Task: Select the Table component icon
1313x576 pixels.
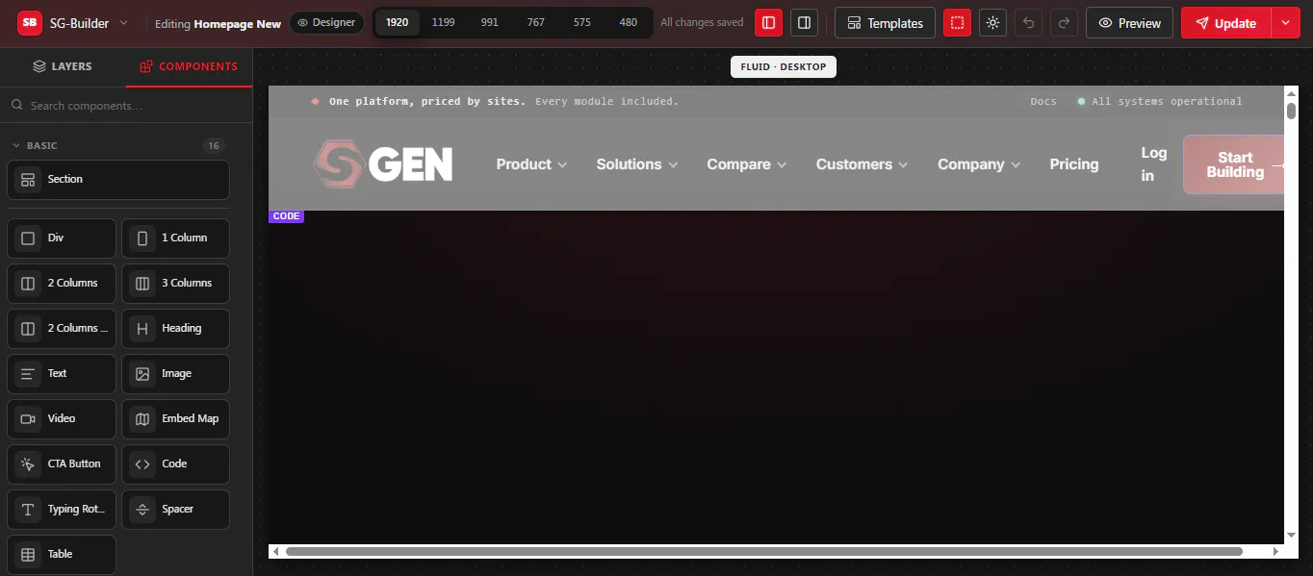Action: [28, 554]
